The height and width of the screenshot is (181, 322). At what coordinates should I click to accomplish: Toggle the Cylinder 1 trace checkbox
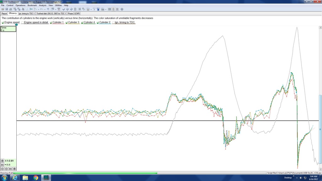(51, 23)
